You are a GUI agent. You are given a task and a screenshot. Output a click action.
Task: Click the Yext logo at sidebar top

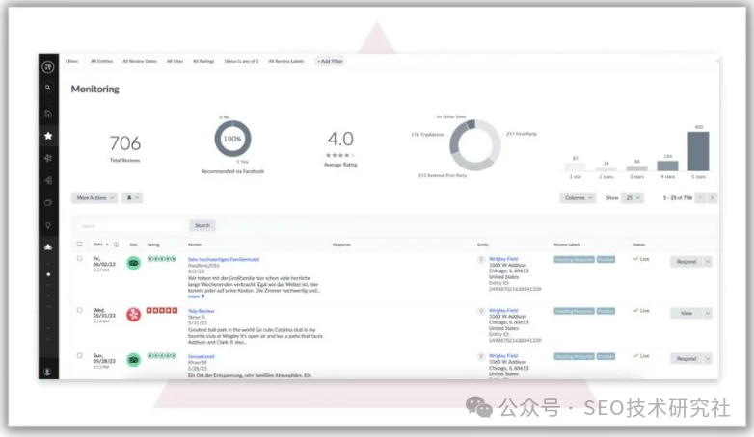coord(47,64)
